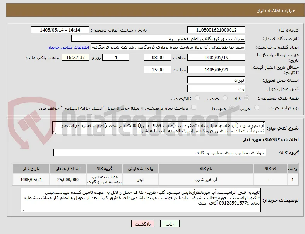Click the اطلاعات کالاهای مورد نیاز section heading

[271, 140]
